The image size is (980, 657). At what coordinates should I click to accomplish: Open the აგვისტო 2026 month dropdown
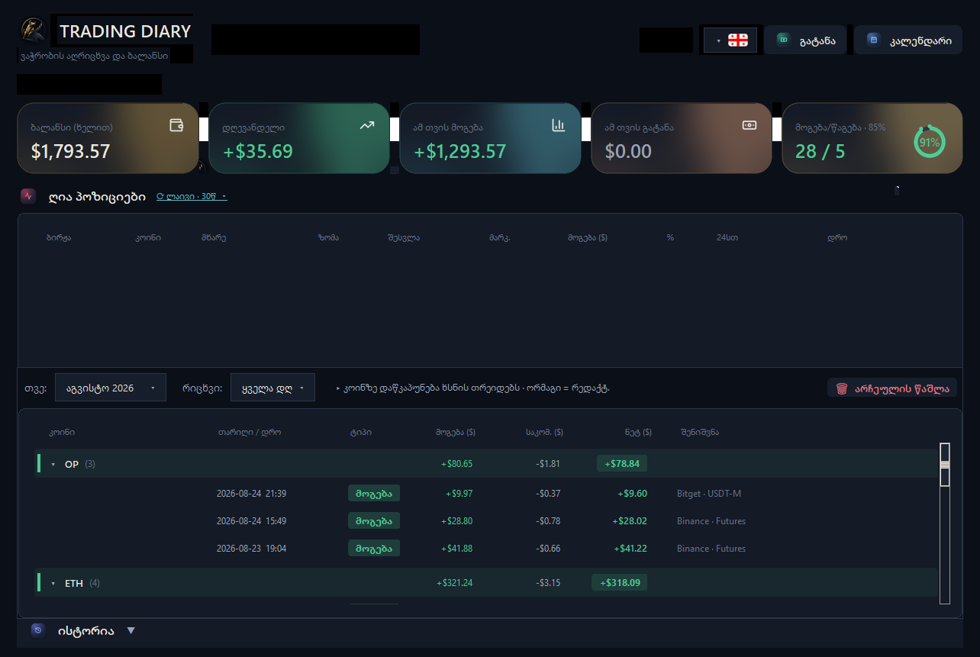tap(111, 388)
